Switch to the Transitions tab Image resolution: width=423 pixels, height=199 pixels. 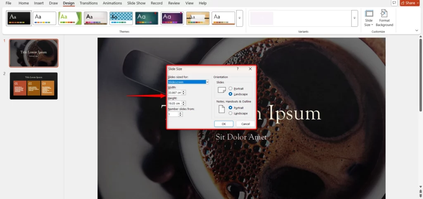[88, 3]
